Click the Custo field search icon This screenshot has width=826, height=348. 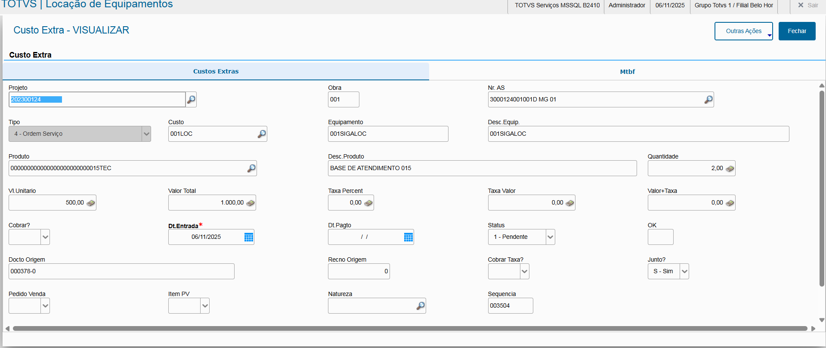(261, 134)
